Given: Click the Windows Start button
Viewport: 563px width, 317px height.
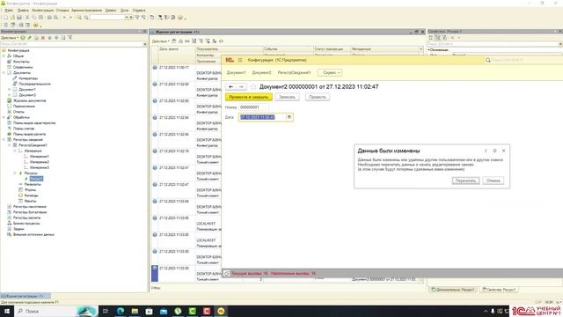Looking at the screenshot, I should click(6, 311).
